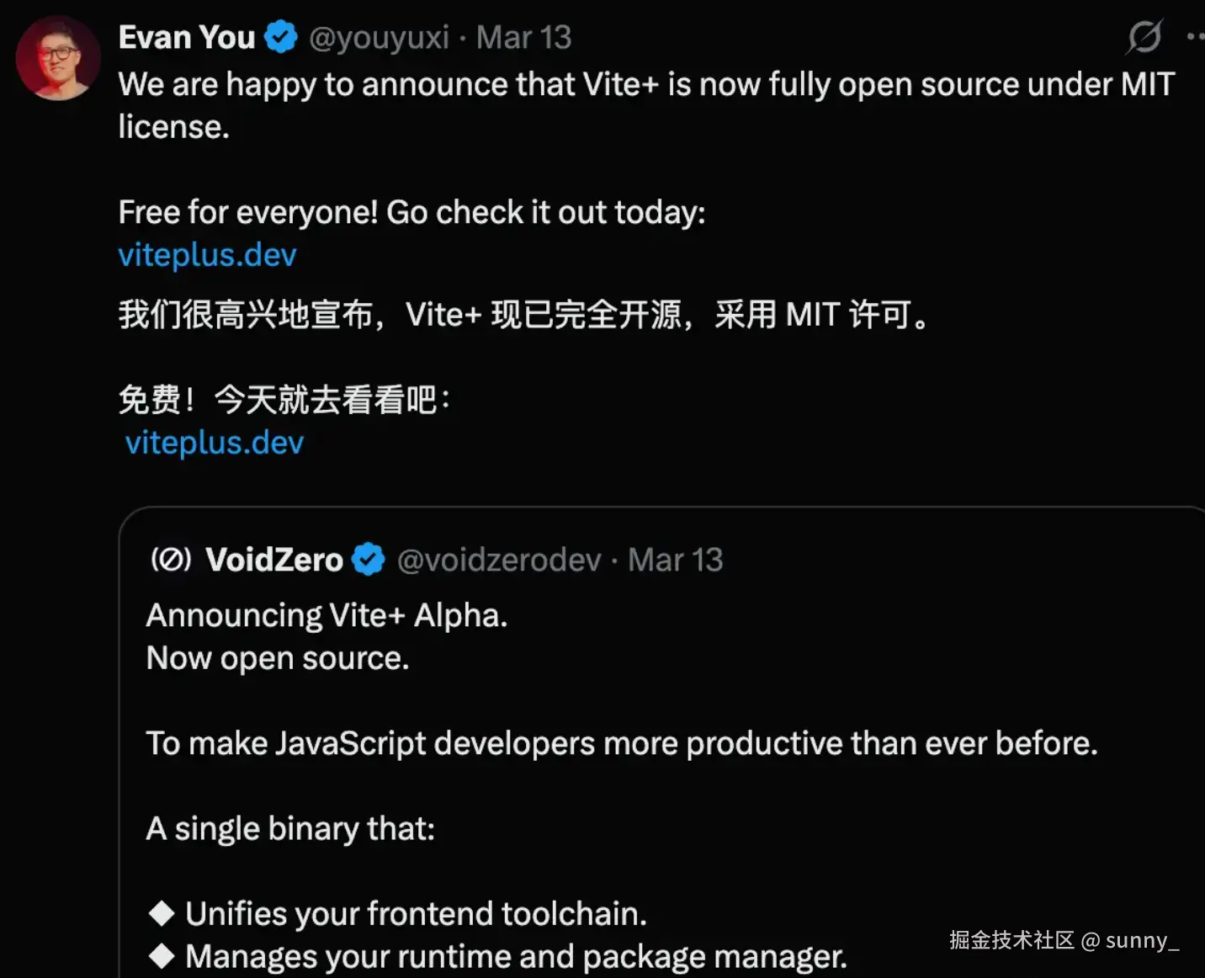Click the diamond bullet before "Unifies your frontend toolchain"
This screenshot has height=978, width=1205.
point(162,913)
